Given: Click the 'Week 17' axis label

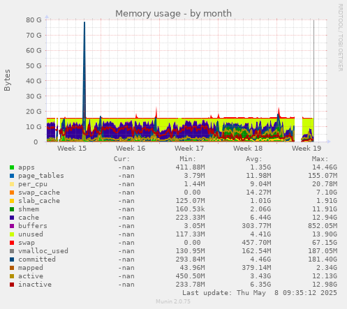Looking at the screenshot, I should (x=189, y=149).
